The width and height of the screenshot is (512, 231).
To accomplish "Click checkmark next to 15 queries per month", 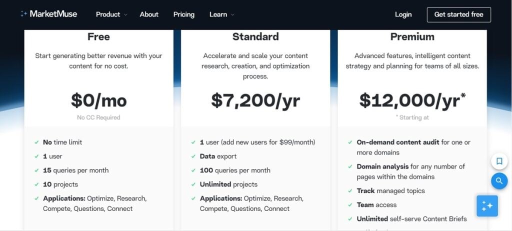I will [x=36, y=170].
